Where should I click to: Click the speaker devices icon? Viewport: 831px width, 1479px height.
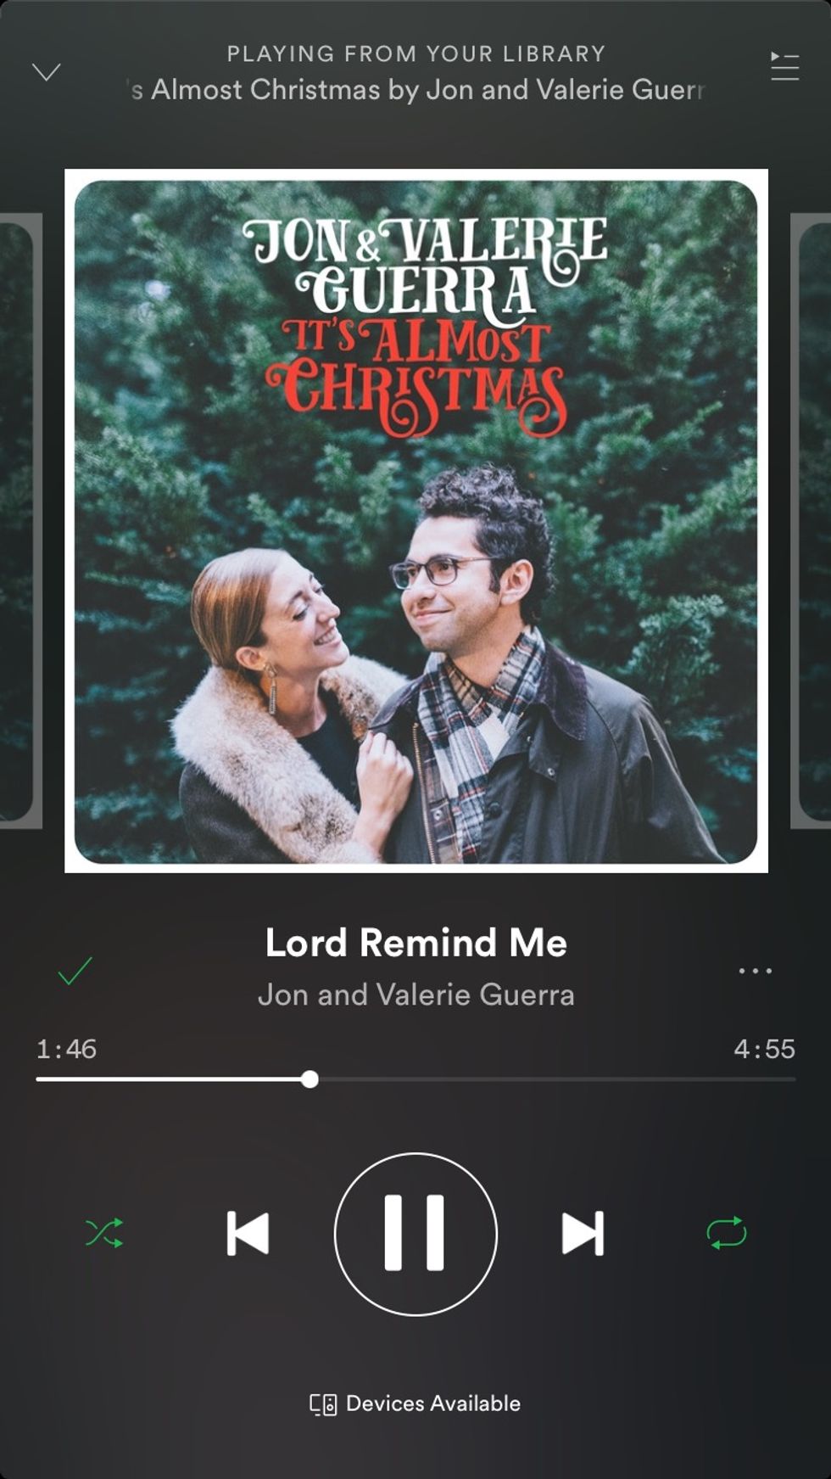[323, 1404]
